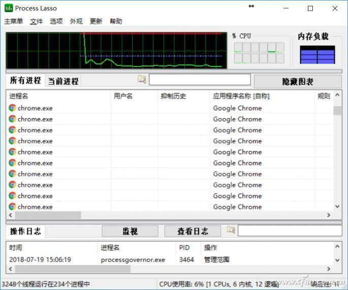This screenshot has height=290, width=348.
Task: Focus the process filter input field
Action: (200, 80)
